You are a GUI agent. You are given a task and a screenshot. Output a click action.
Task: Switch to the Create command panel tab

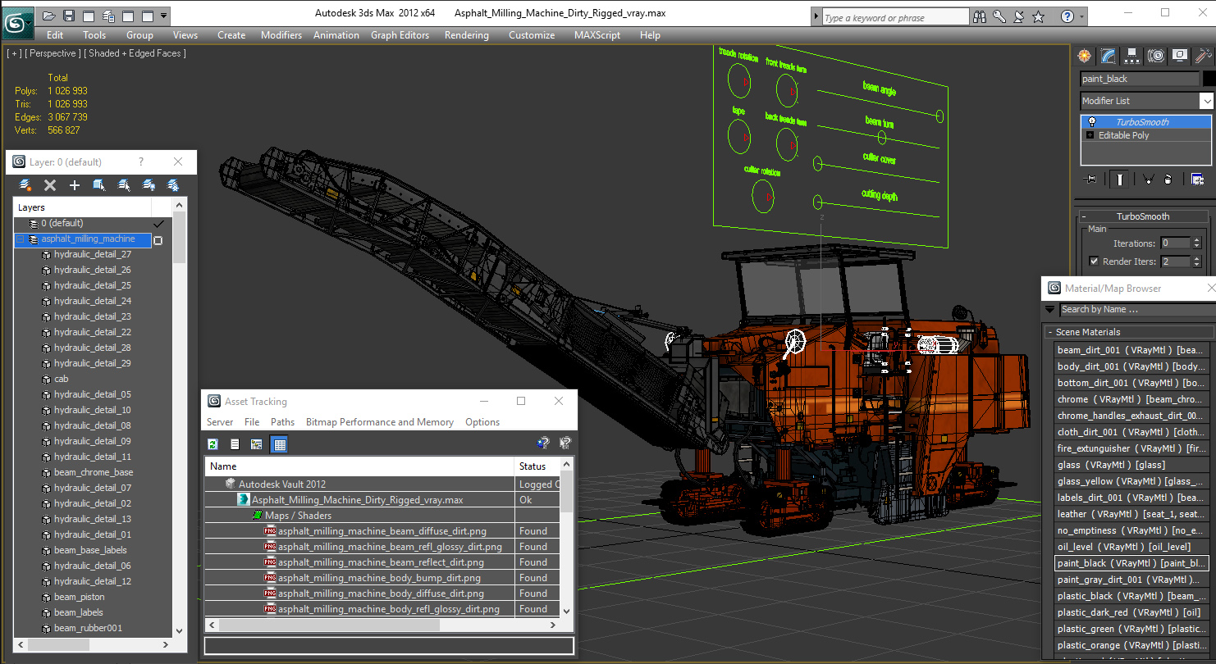[x=1085, y=56]
